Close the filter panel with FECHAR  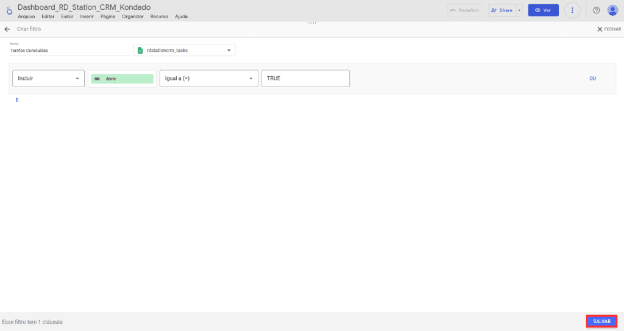pyautogui.click(x=609, y=29)
